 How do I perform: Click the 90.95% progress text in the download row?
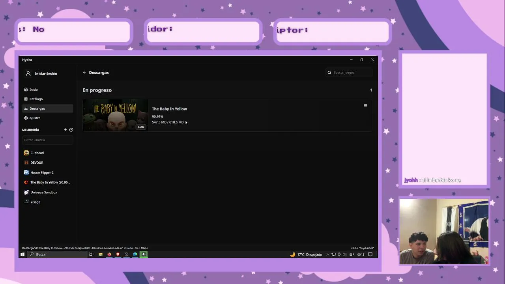(x=157, y=117)
